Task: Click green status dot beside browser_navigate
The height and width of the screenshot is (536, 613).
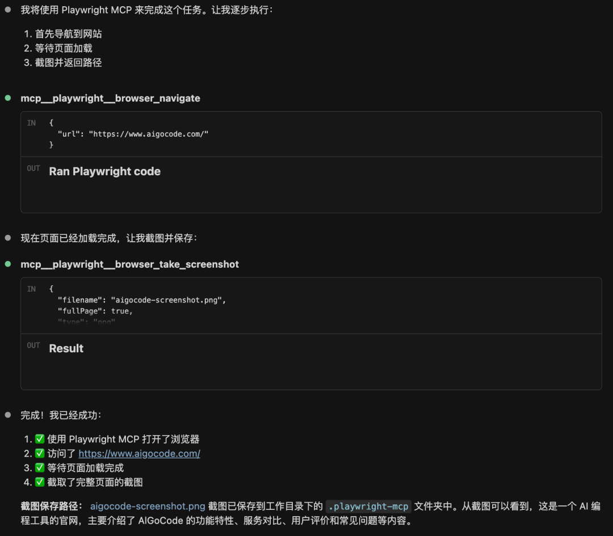Action: tap(8, 98)
